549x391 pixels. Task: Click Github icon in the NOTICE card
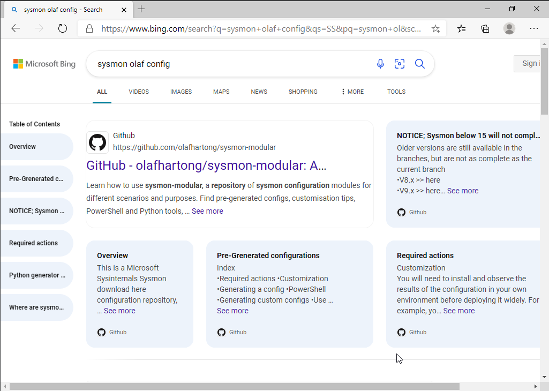pos(401,212)
